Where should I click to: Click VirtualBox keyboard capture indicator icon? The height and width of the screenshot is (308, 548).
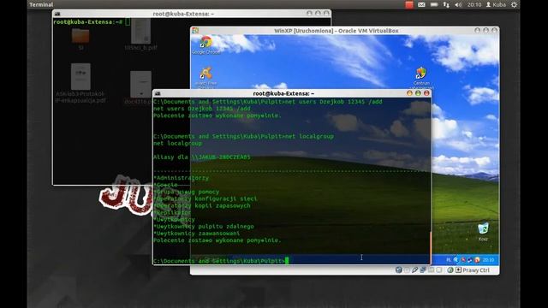point(458,270)
